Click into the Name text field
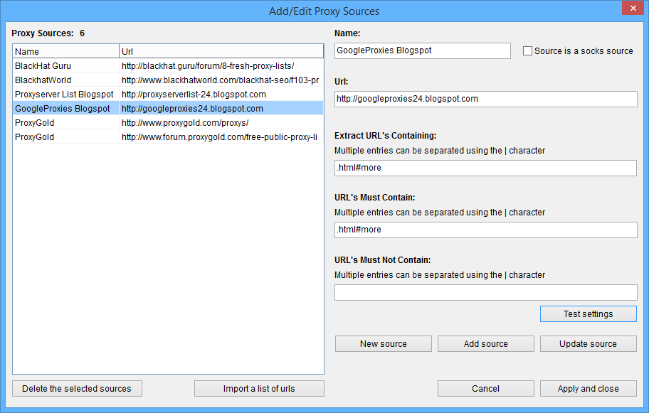649x413 pixels. [422, 50]
